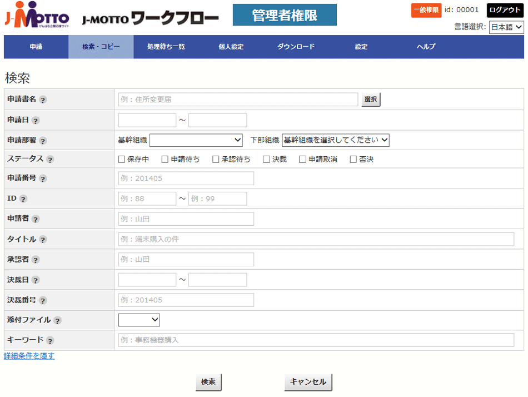This screenshot has height=397, width=528.
Task: Click the 詳細条件を隠す link
Action: point(29,356)
